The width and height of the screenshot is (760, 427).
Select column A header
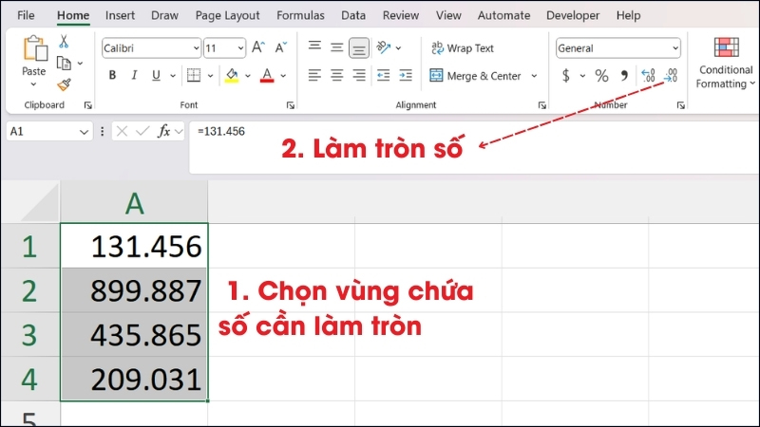tap(134, 203)
